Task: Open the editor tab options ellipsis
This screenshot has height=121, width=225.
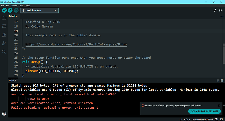Action: 222,16
